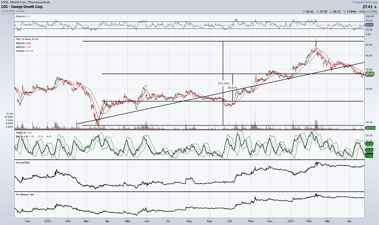The height and width of the screenshot is (225, 379).
Task: Click the green up-arrow beside last price
Action: pos(375,7)
